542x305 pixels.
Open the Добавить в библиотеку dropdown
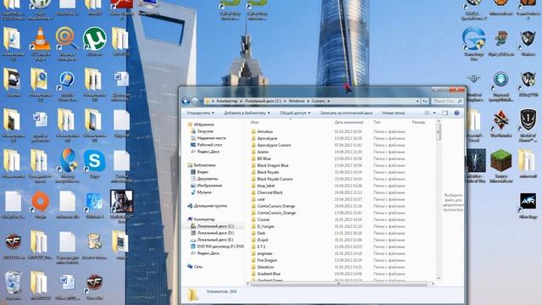(246, 113)
